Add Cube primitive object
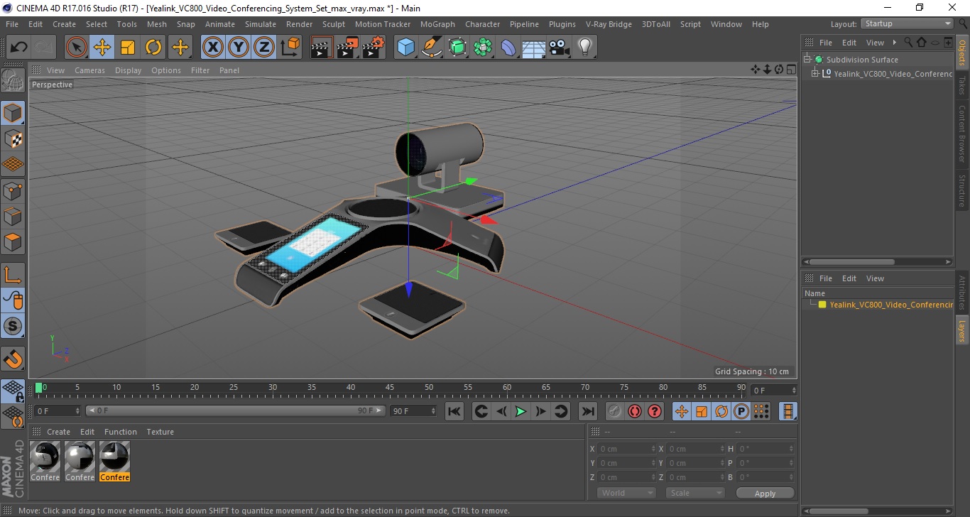 coord(405,48)
